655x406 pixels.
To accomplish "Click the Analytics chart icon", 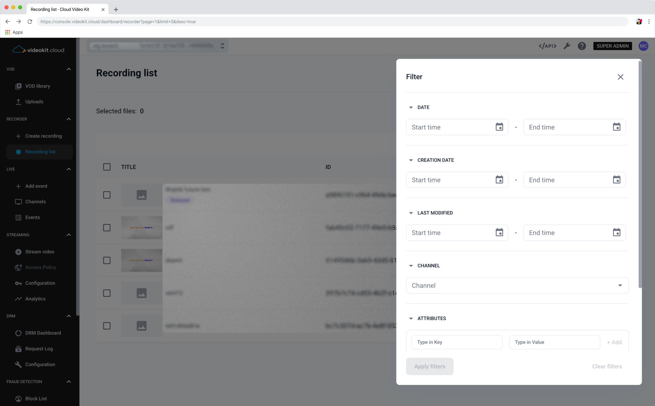I will [18, 299].
